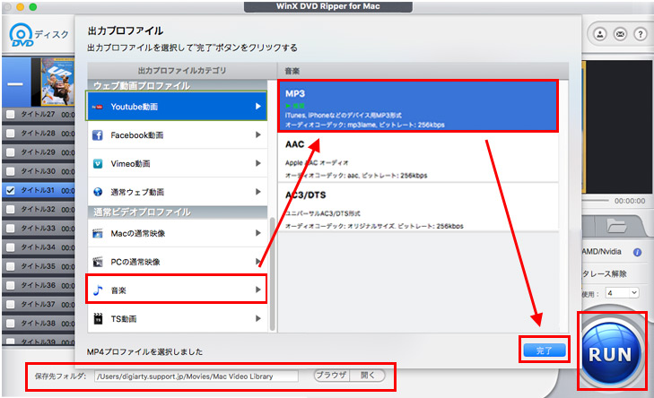Click the category list scrollbar
Image resolution: width=654 pixels, height=398 pixels.
tap(273, 273)
